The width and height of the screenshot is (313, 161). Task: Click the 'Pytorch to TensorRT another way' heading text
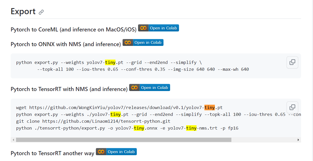pos(52,153)
